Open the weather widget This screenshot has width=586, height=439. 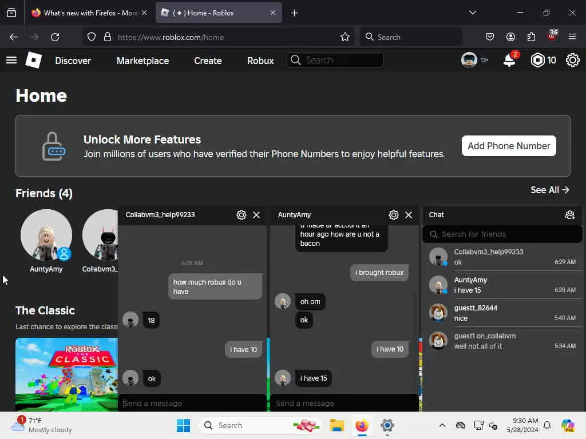41,425
